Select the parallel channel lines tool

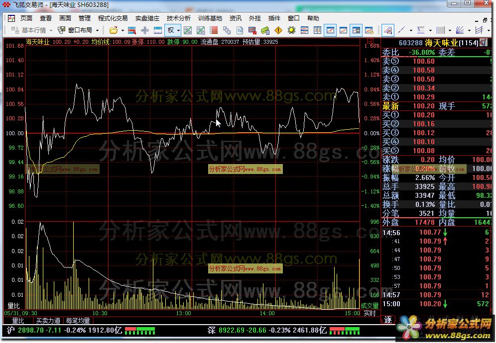click(x=479, y=30)
